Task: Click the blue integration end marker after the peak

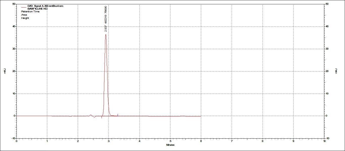Action: pyautogui.click(x=118, y=115)
